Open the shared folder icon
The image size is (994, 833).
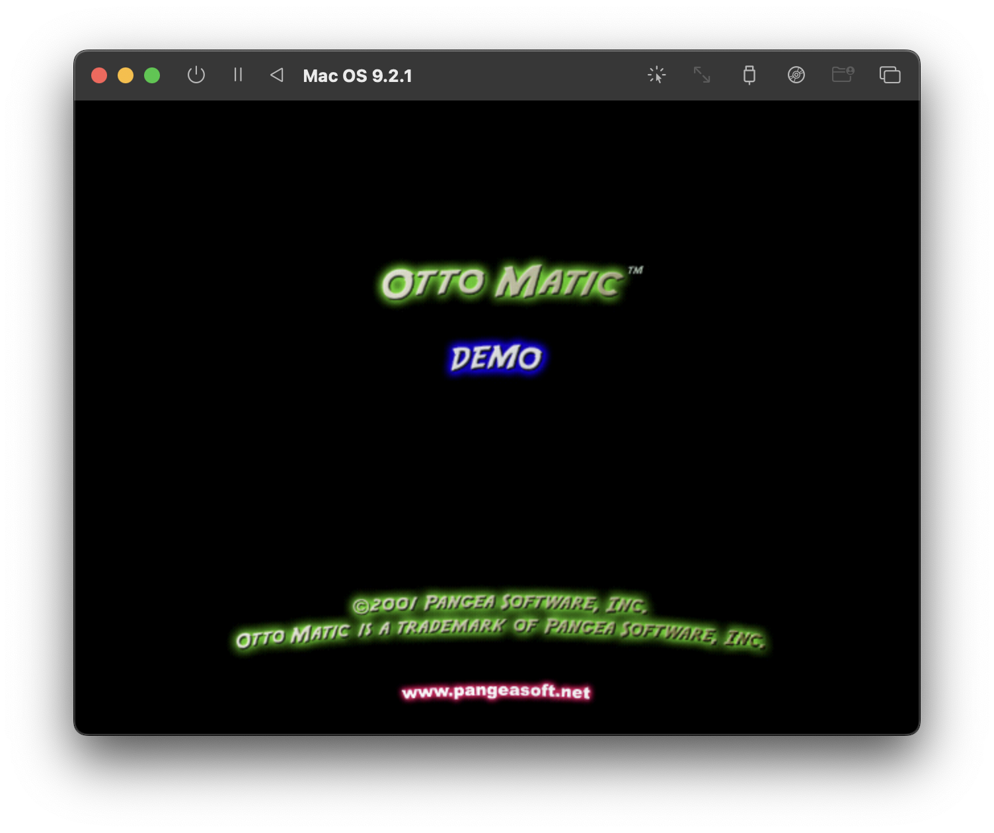843,74
